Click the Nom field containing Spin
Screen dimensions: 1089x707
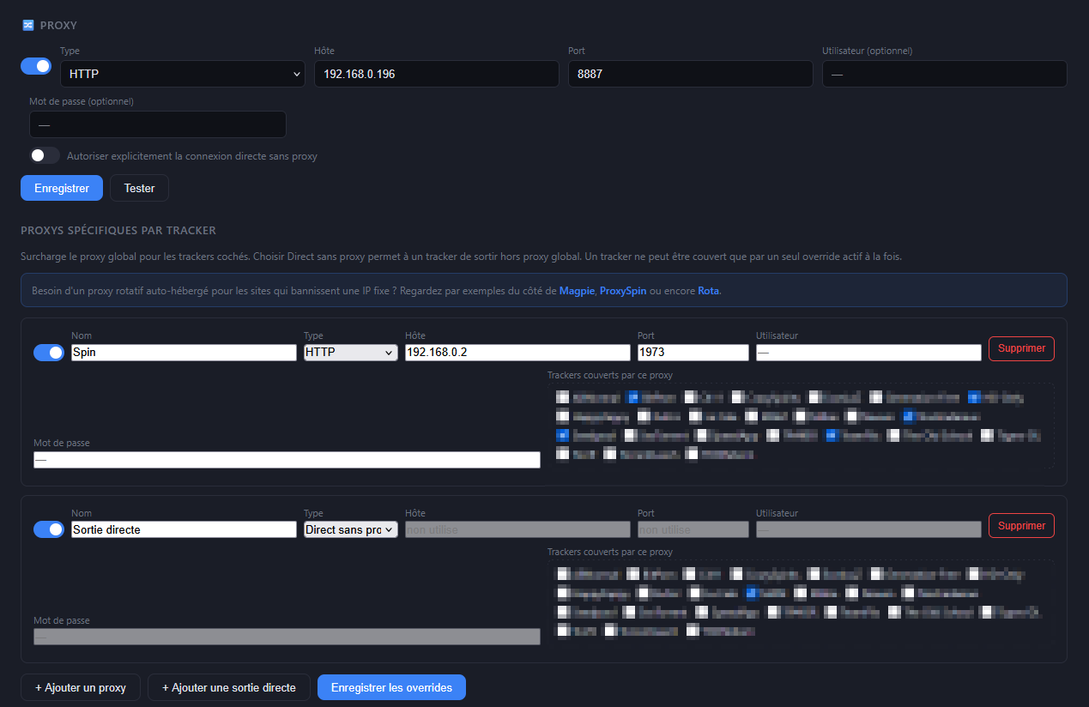pyautogui.click(x=184, y=353)
